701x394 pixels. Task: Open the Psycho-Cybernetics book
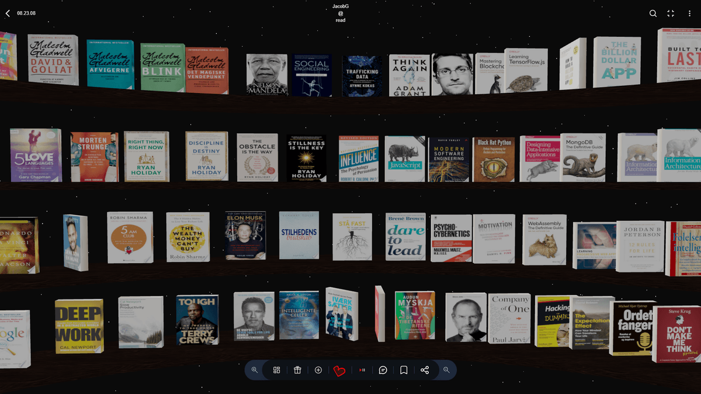[x=452, y=238]
